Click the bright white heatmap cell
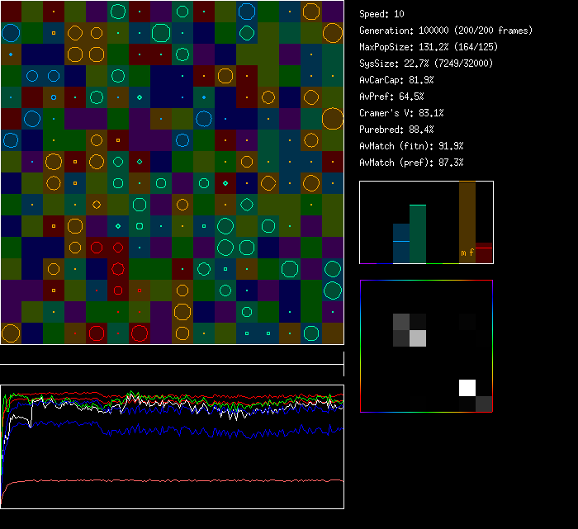The width and height of the screenshot is (578, 529). pyautogui.click(x=467, y=388)
